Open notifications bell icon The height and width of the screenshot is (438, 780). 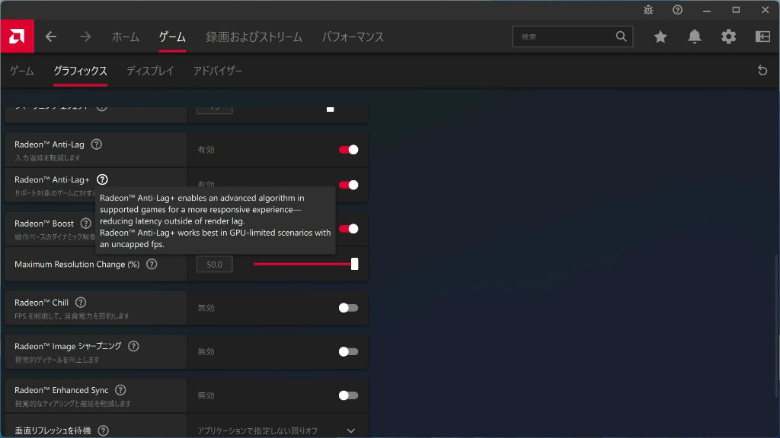(x=695, y=36)
